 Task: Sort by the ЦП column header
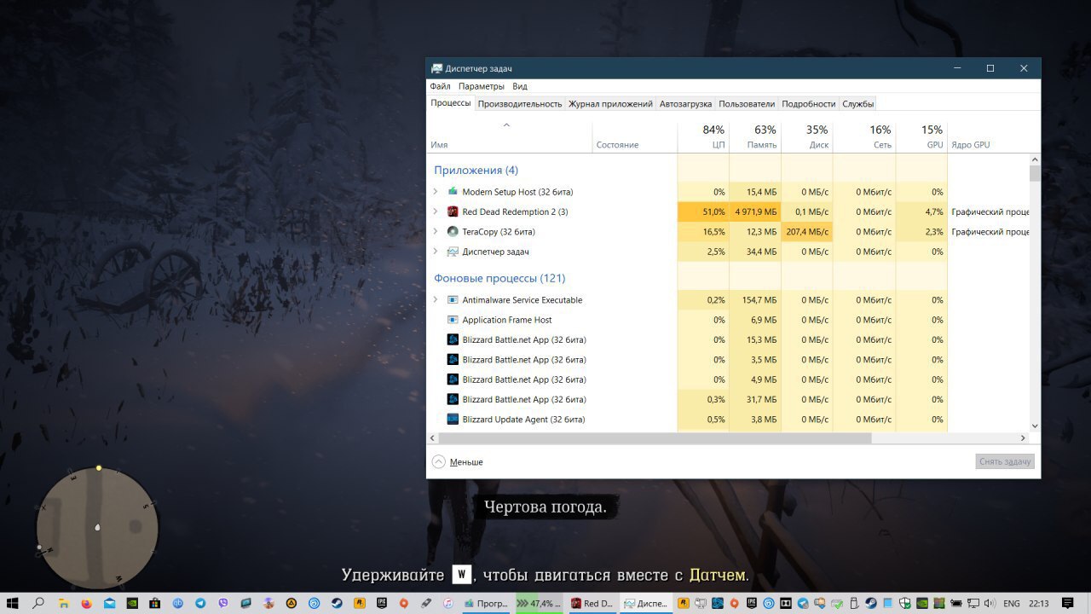point(703,137)
